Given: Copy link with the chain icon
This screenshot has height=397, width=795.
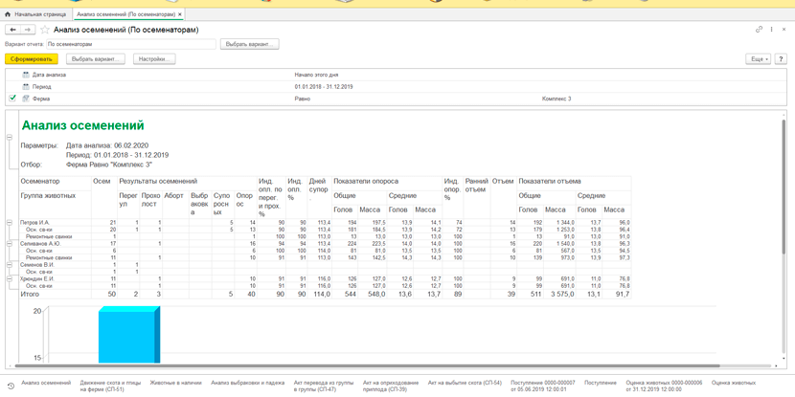Looking at the screenshot, I should click(x=759, y=30).
